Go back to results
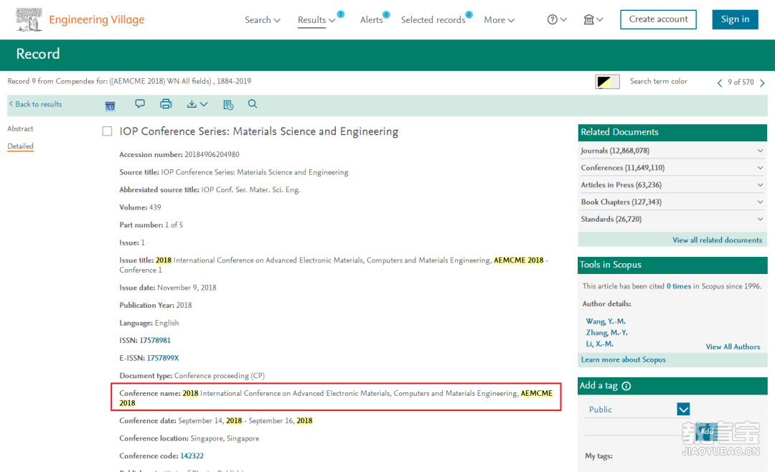The height and width of the screenshot is (472, 775). 36,104
